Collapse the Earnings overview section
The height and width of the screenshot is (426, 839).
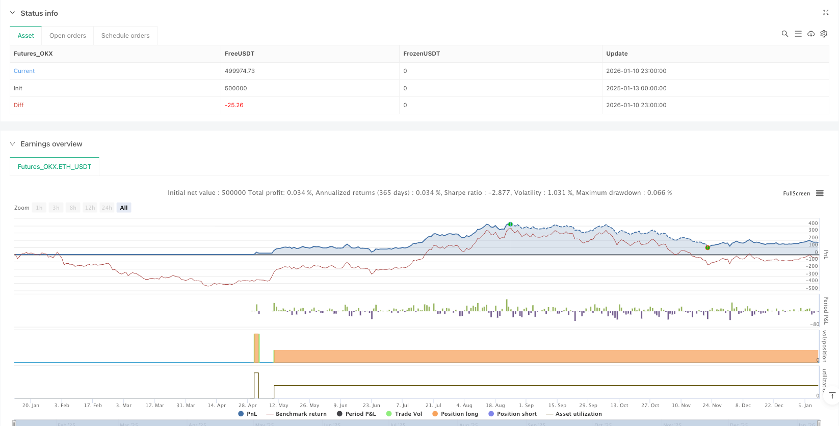click(x=13, y=144)
